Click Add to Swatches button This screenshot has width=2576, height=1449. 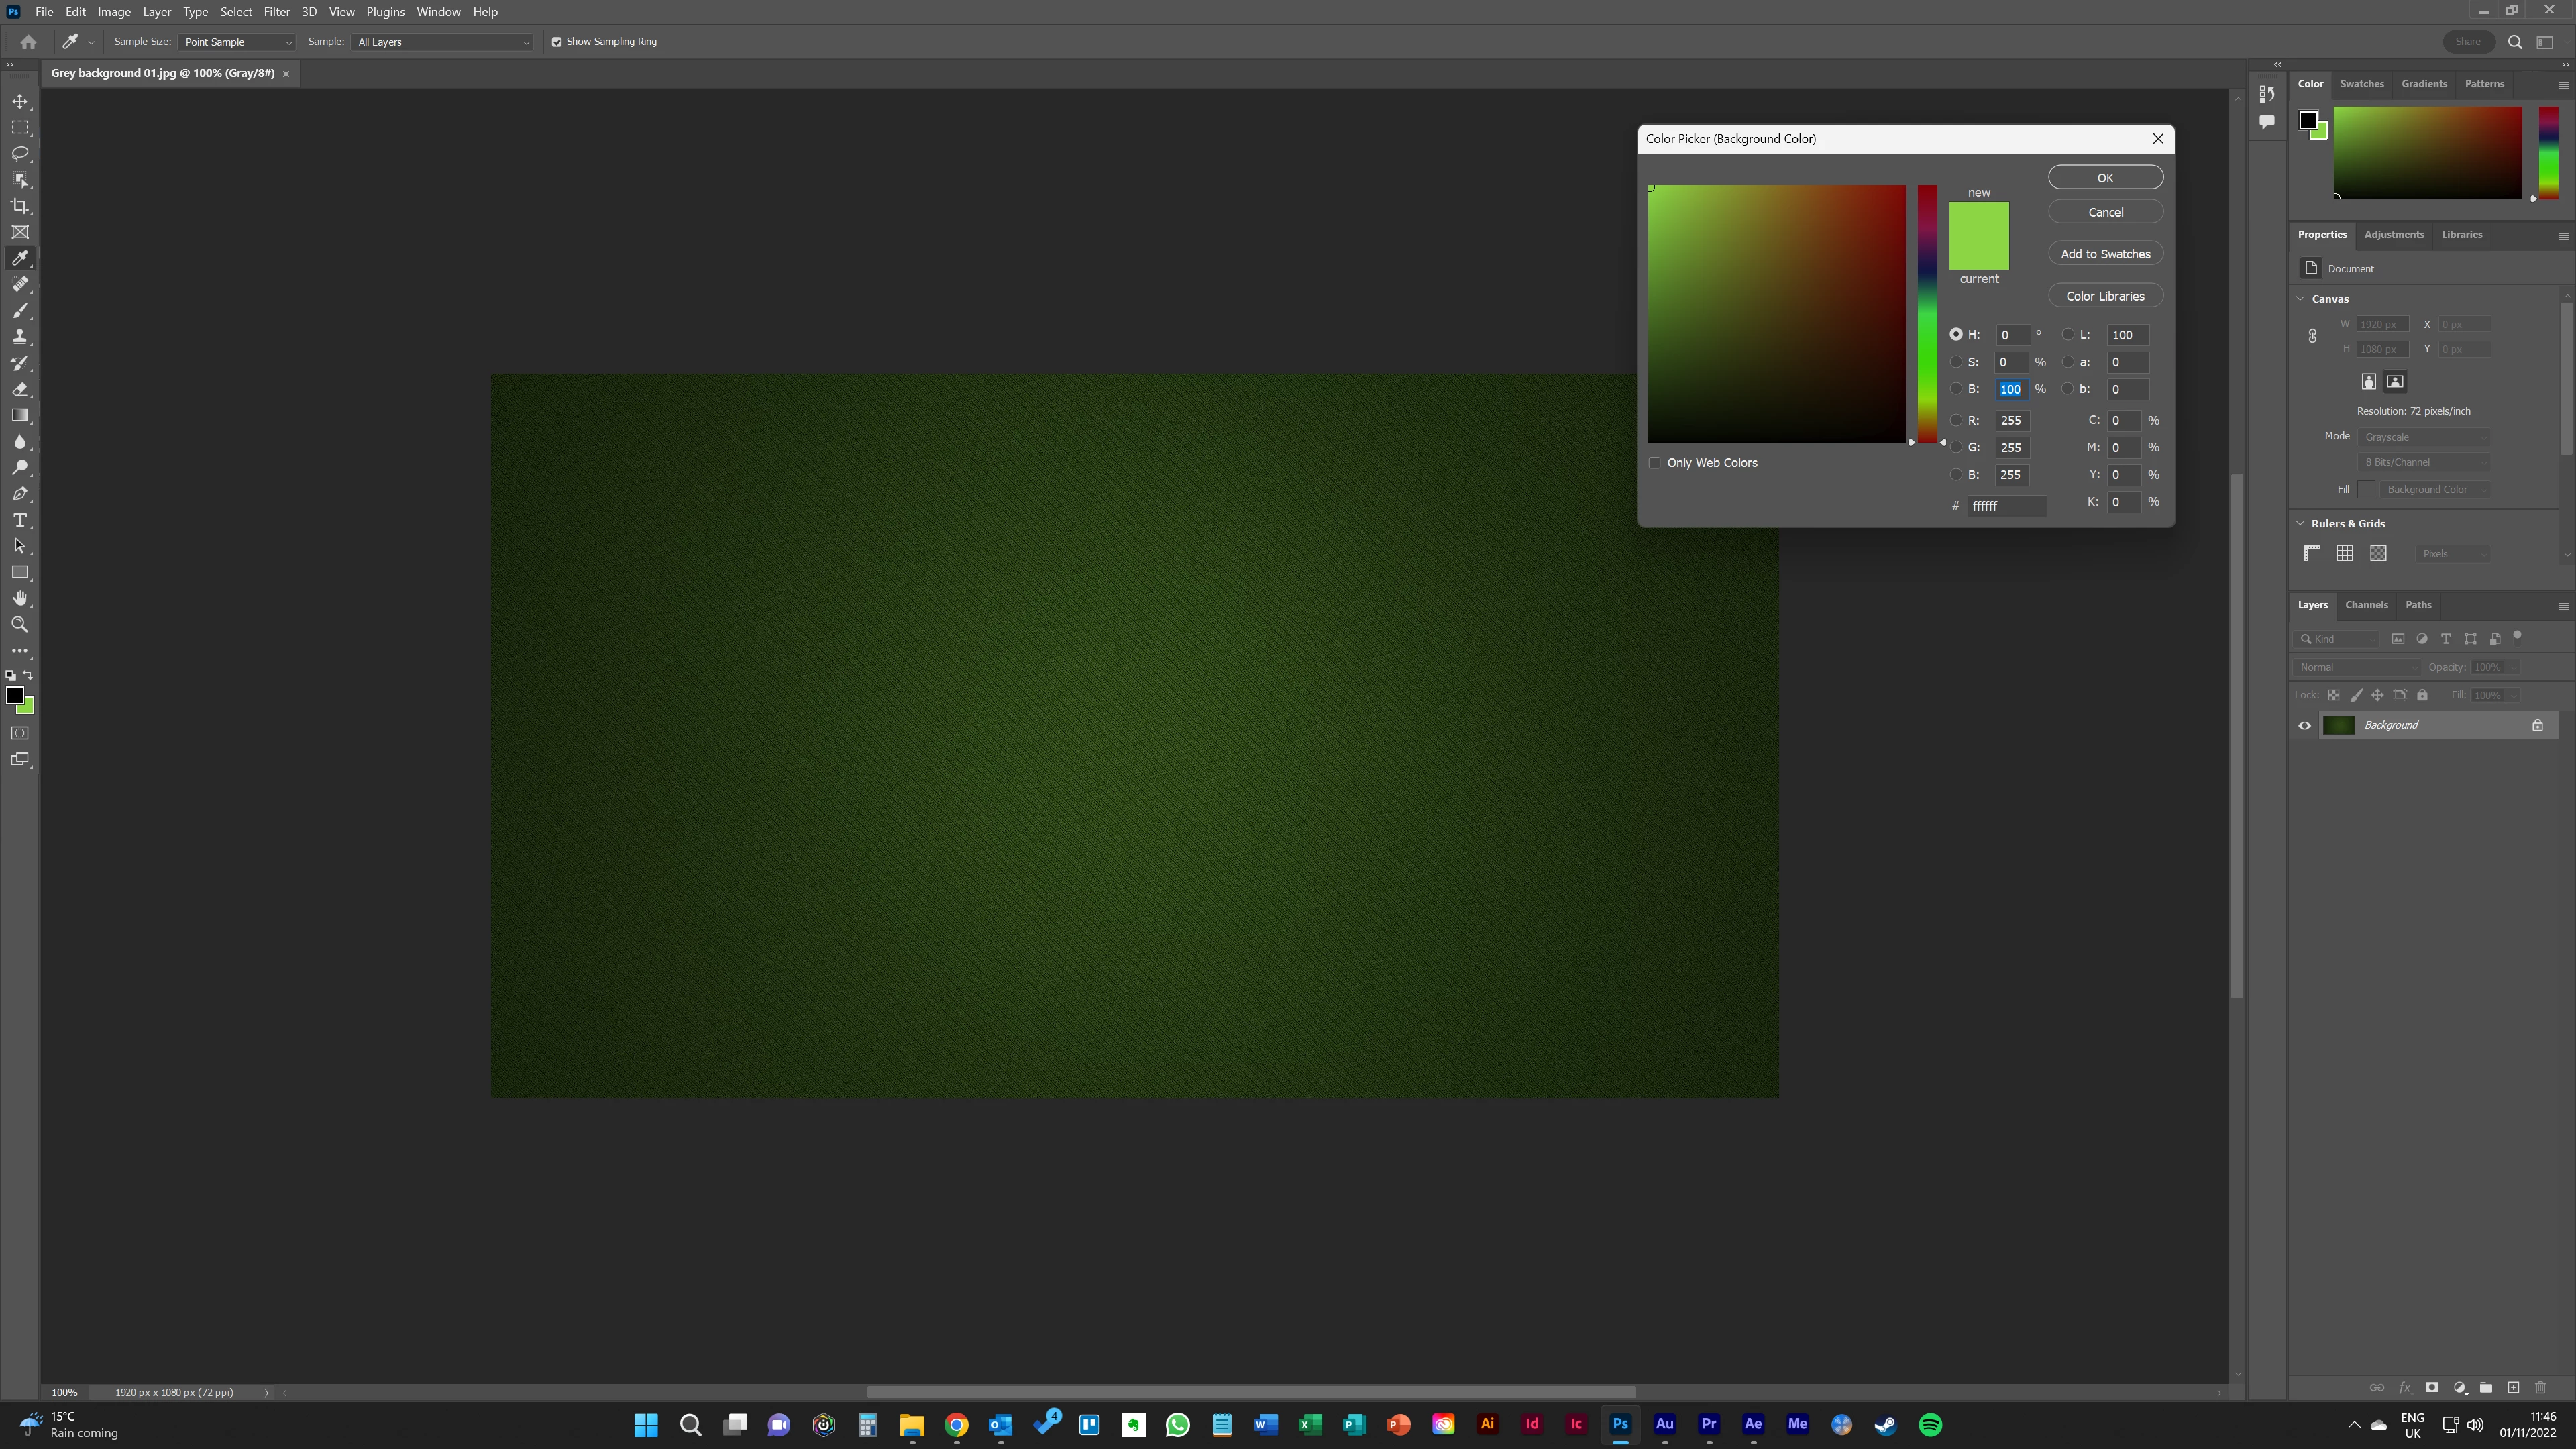click(x=2105, y=254)
